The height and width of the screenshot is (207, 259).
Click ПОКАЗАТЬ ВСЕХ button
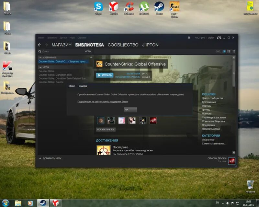click(106, 130)
